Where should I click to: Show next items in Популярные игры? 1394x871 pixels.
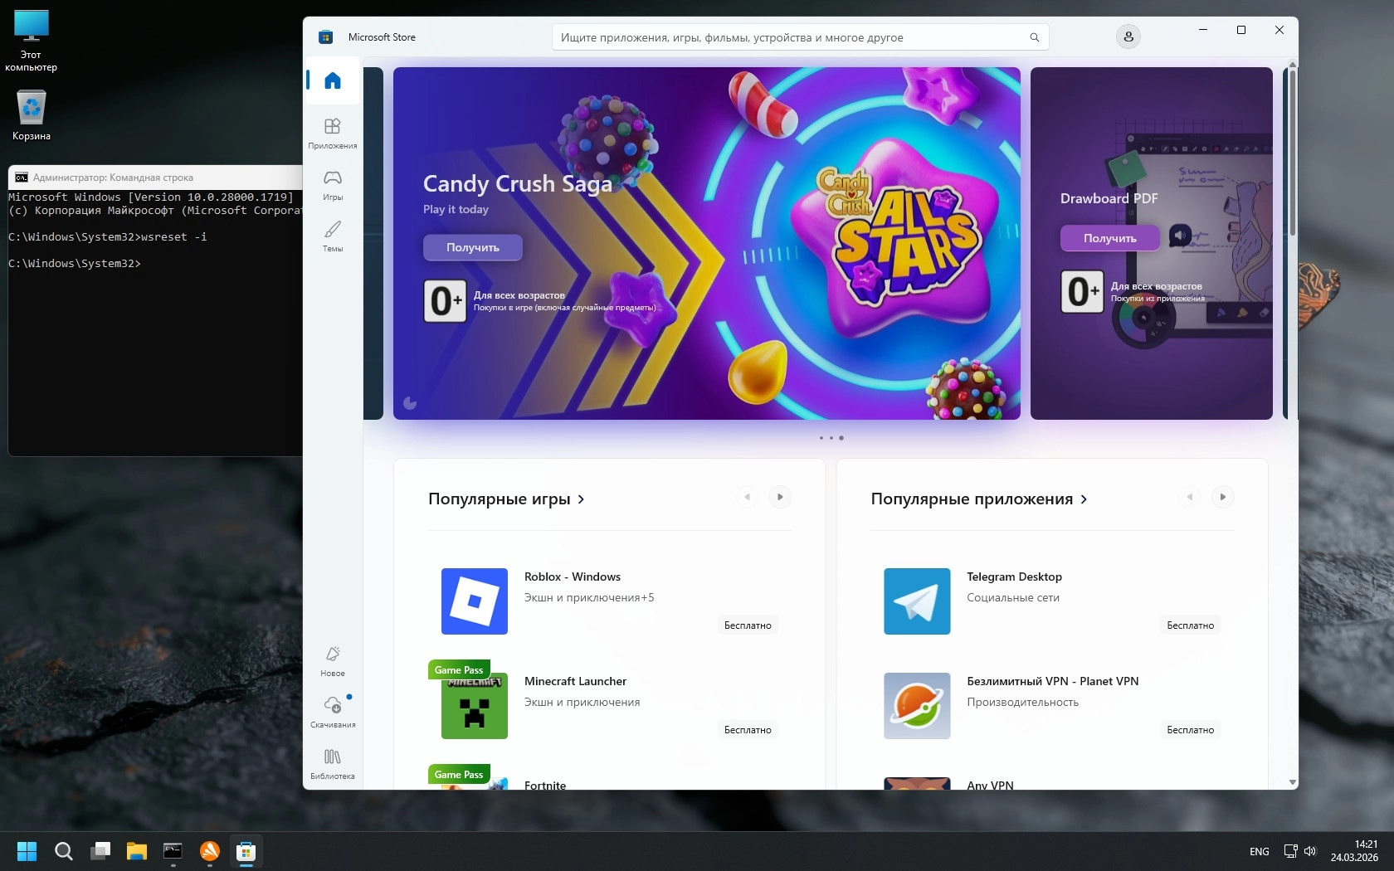(x=780, y=497)
